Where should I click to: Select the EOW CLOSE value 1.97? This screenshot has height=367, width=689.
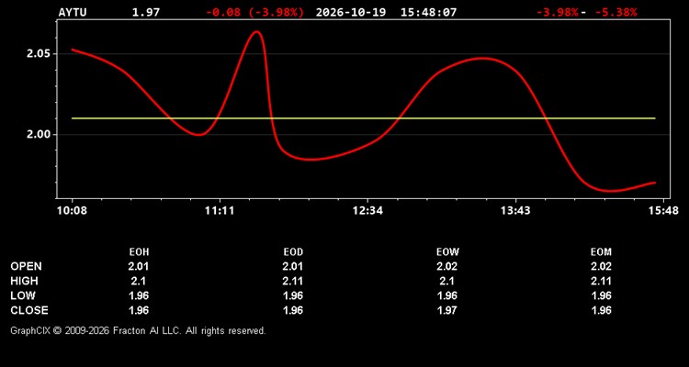(447, 310)
